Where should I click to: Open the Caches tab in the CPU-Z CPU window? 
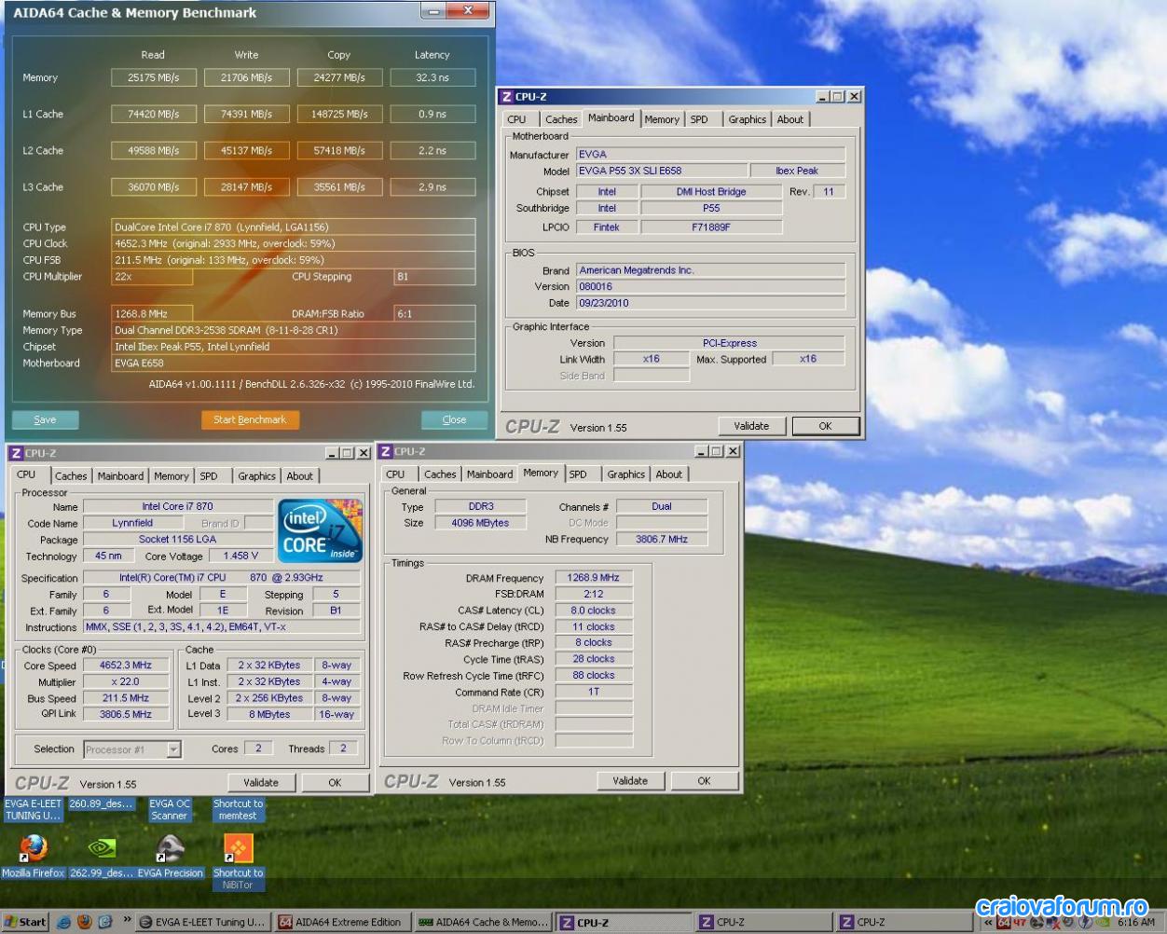[x=71, y=476]
